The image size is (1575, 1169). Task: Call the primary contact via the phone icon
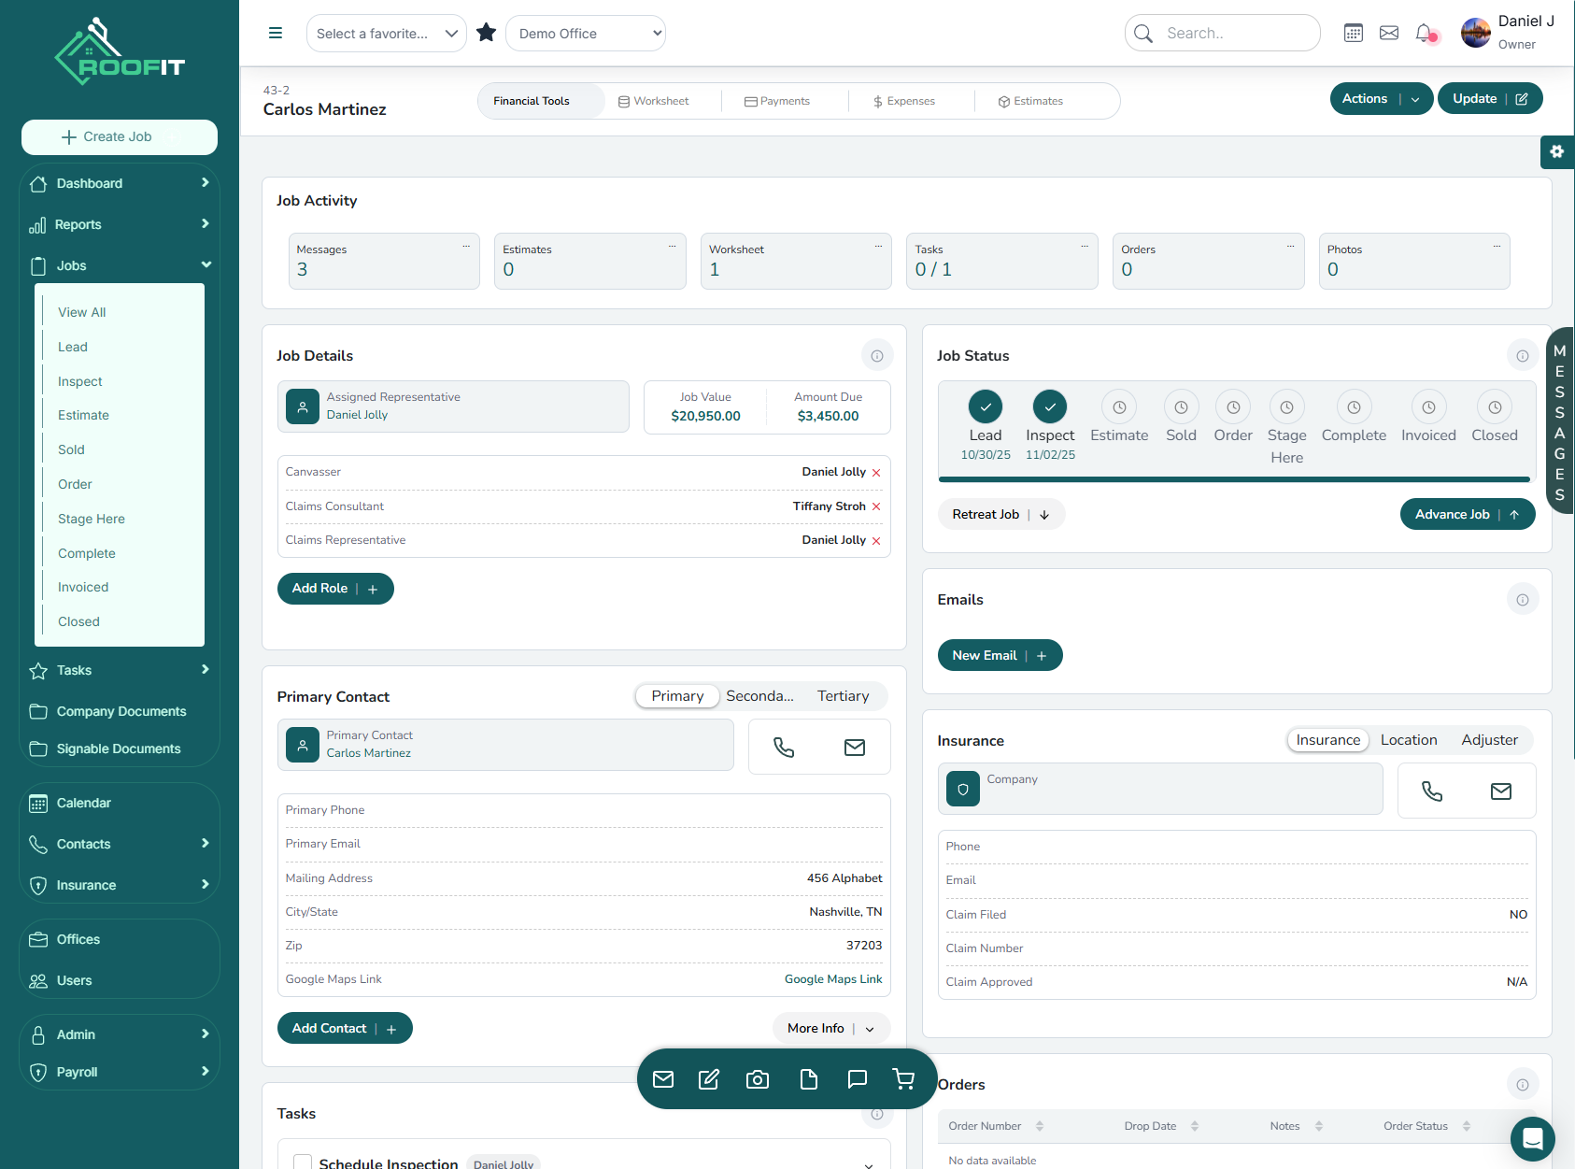coord(784,747)
